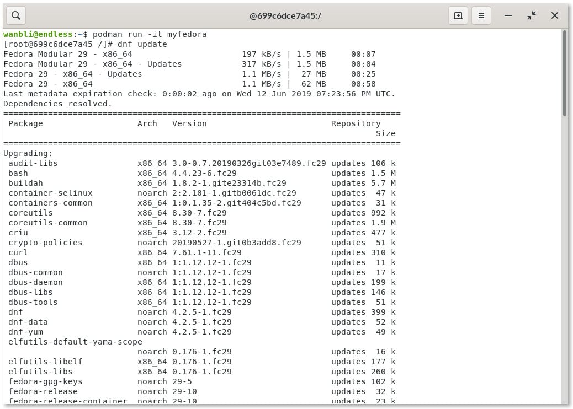
Task: Click the 'buildah' package name
Action: (25, 183)
